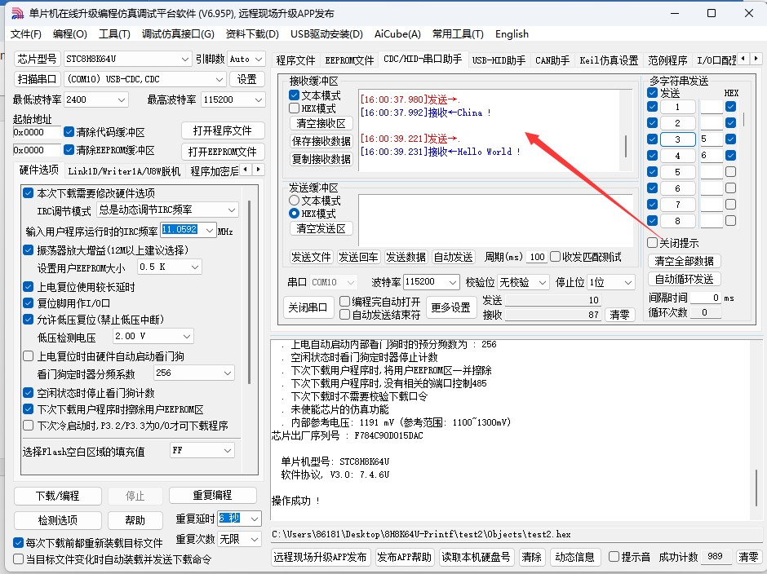Click the 周期(ms) 100 input field
This screenshot has width=767, height=574.
[x=537, y=257]
